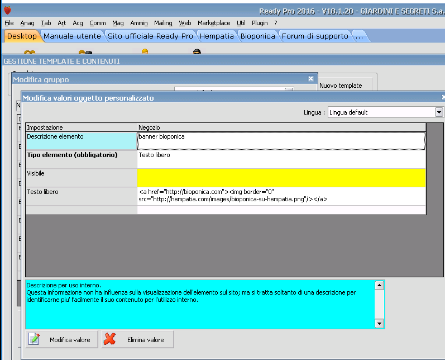Screen dimensions: 445x360
Task: Open the Mag menu
Action: 118,23
